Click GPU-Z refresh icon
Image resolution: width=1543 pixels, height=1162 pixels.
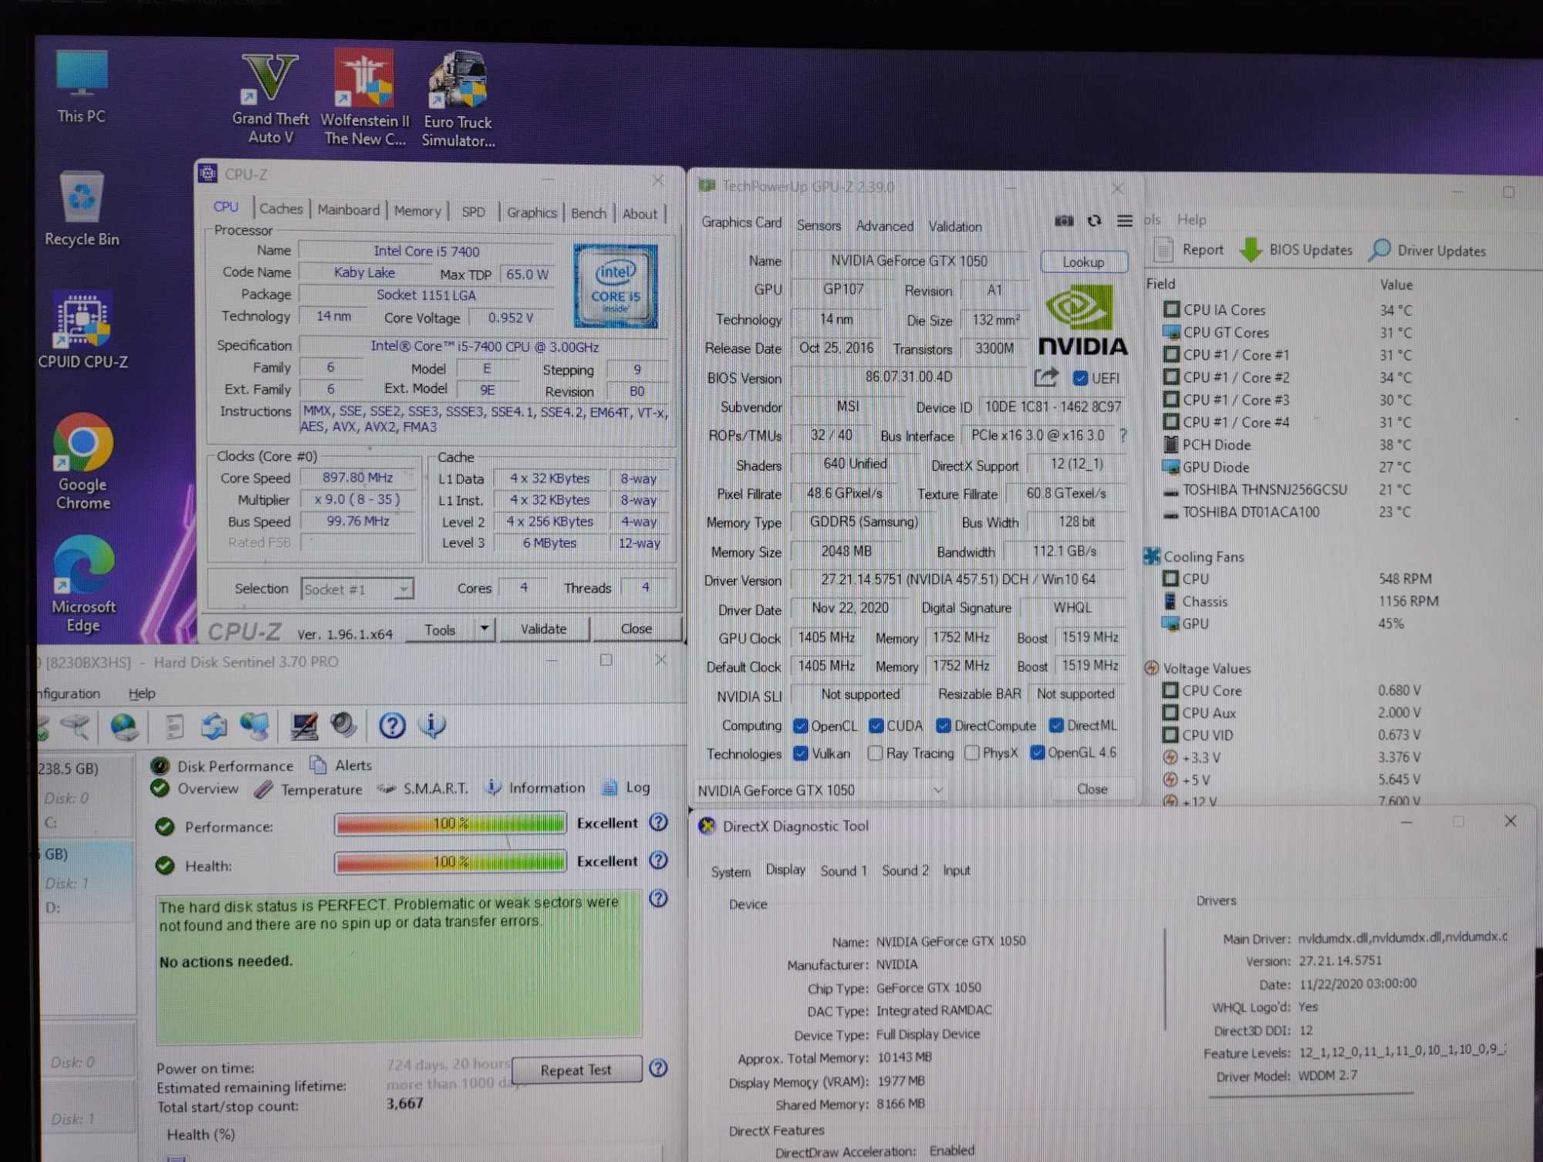tap(1094, 221)
